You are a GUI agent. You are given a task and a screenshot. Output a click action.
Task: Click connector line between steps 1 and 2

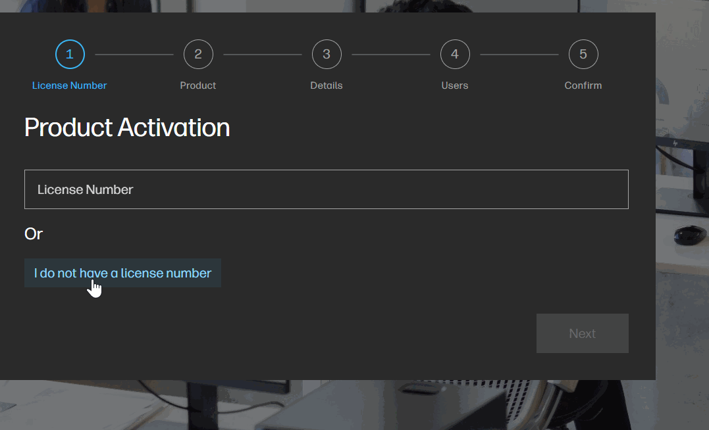(134, 55)
